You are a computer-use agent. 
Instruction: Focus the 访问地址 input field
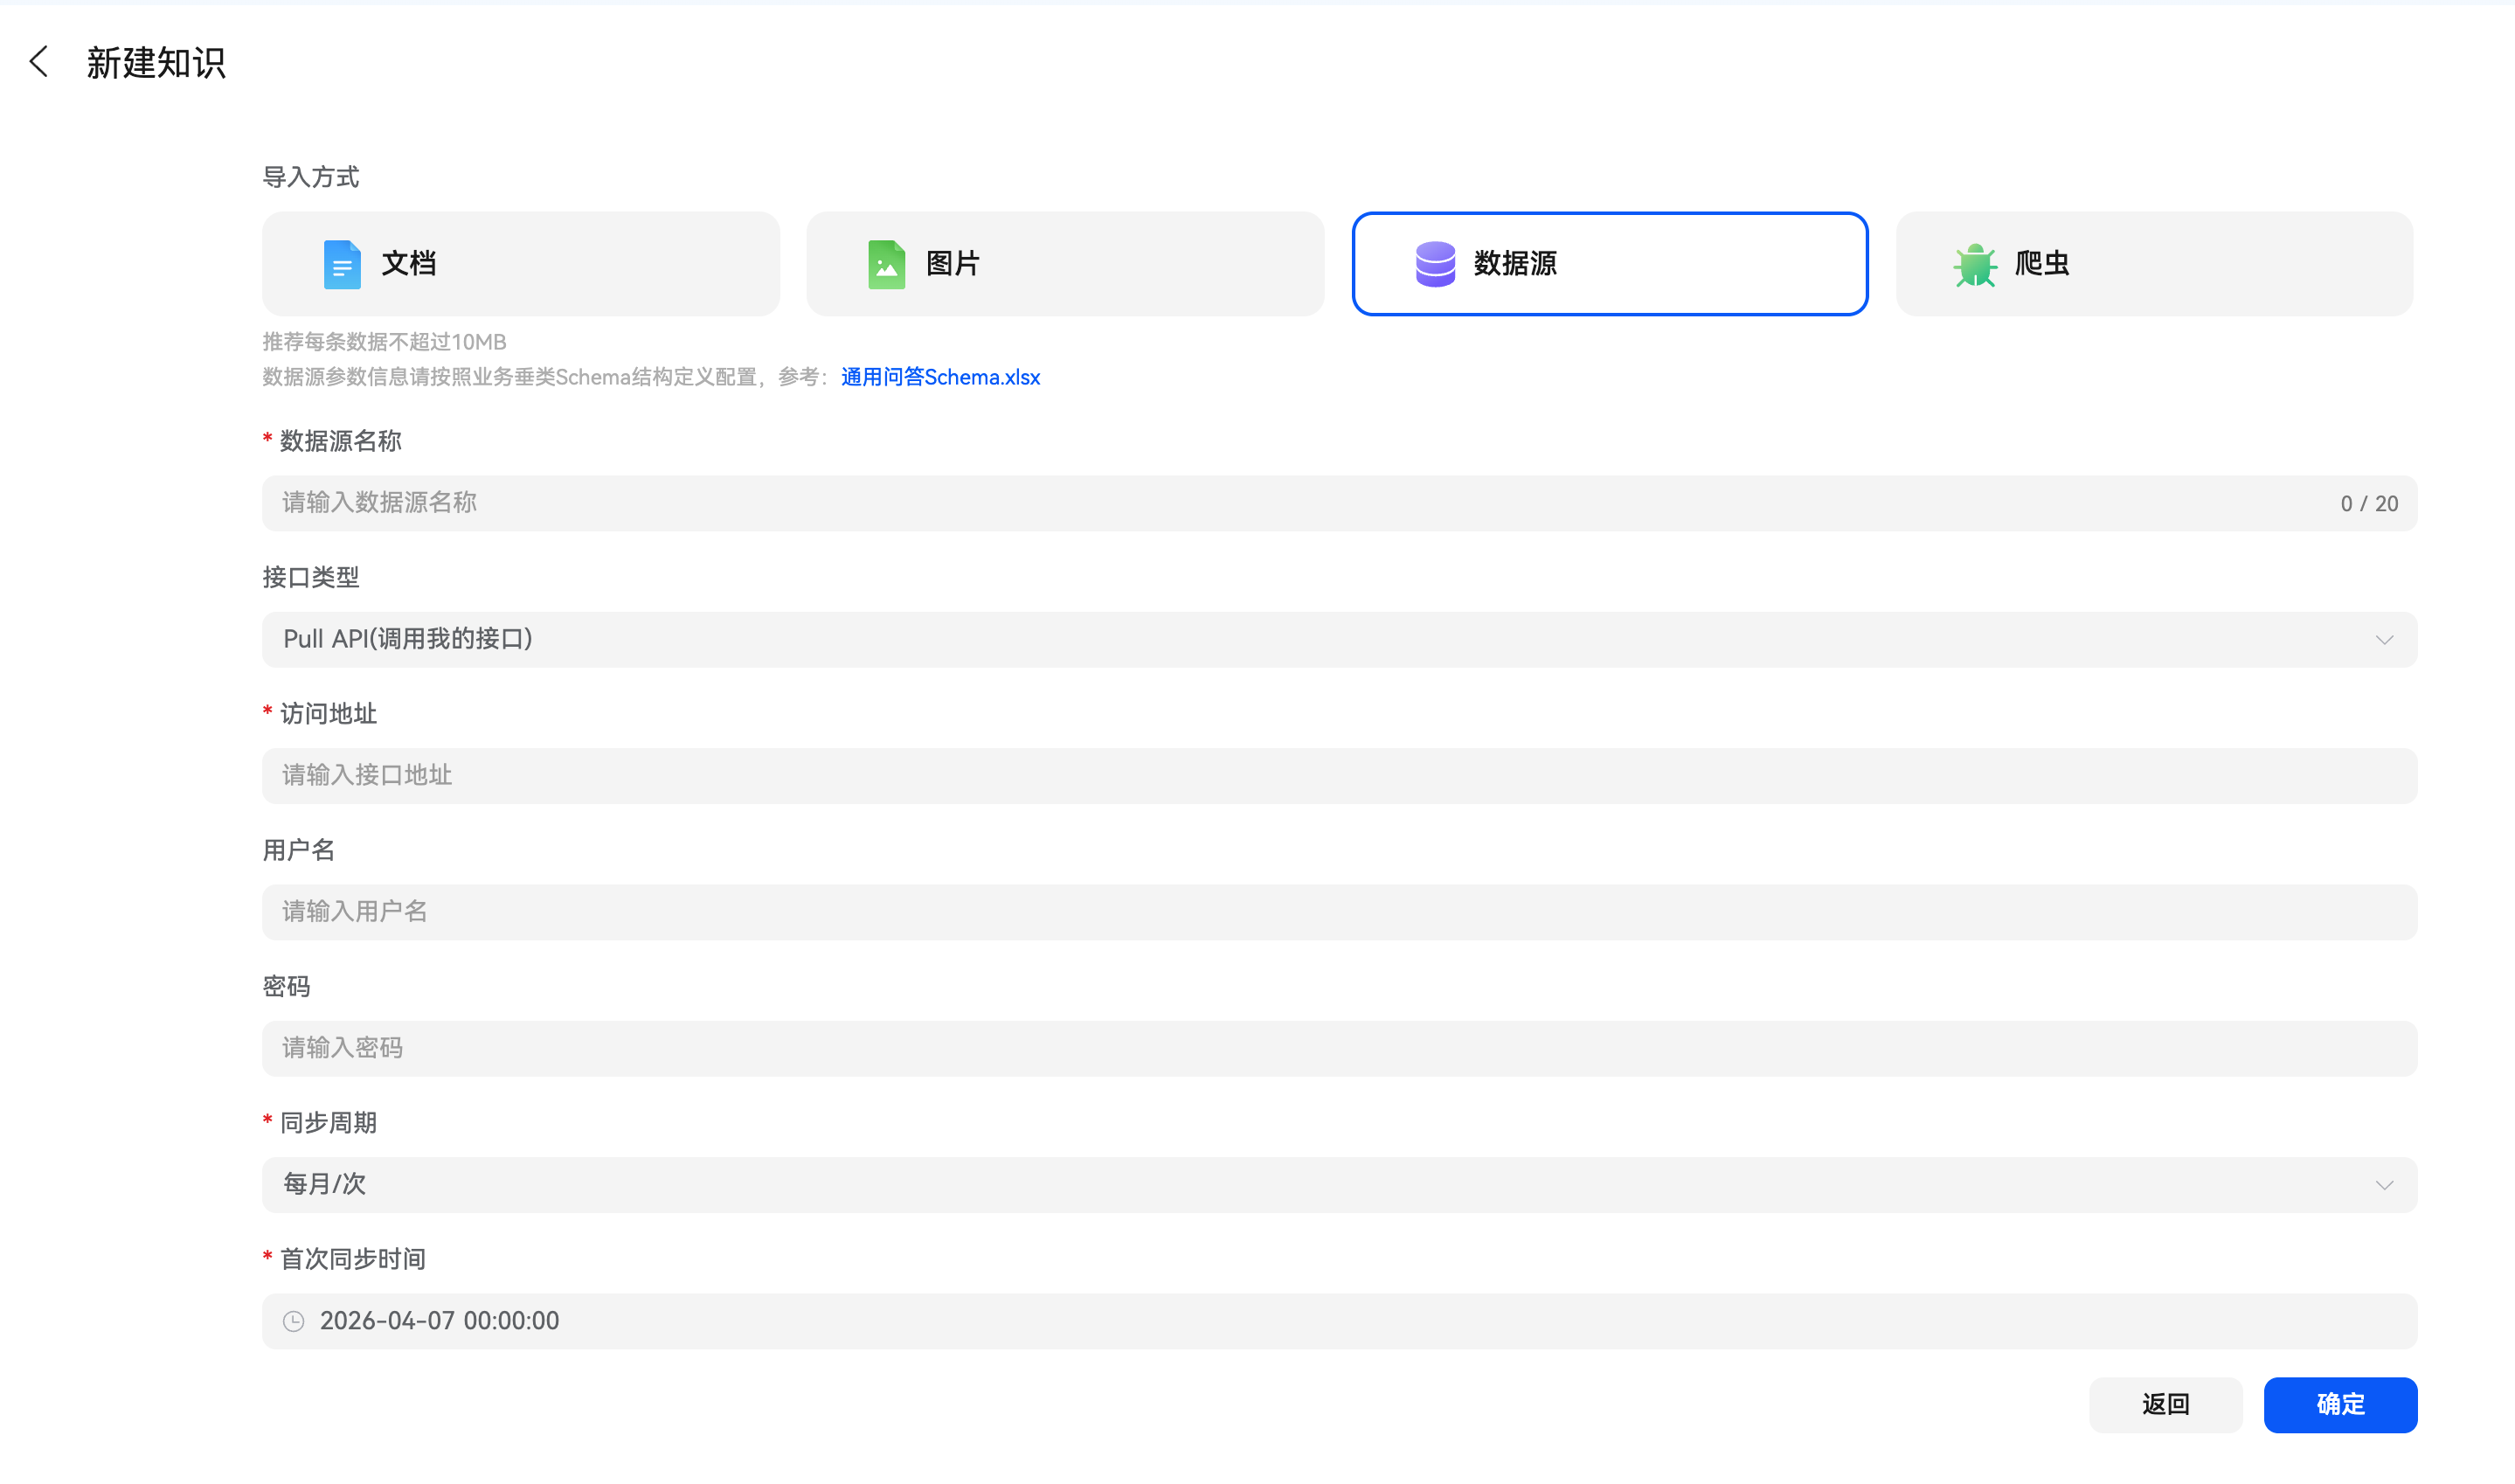click(1340, 775)
